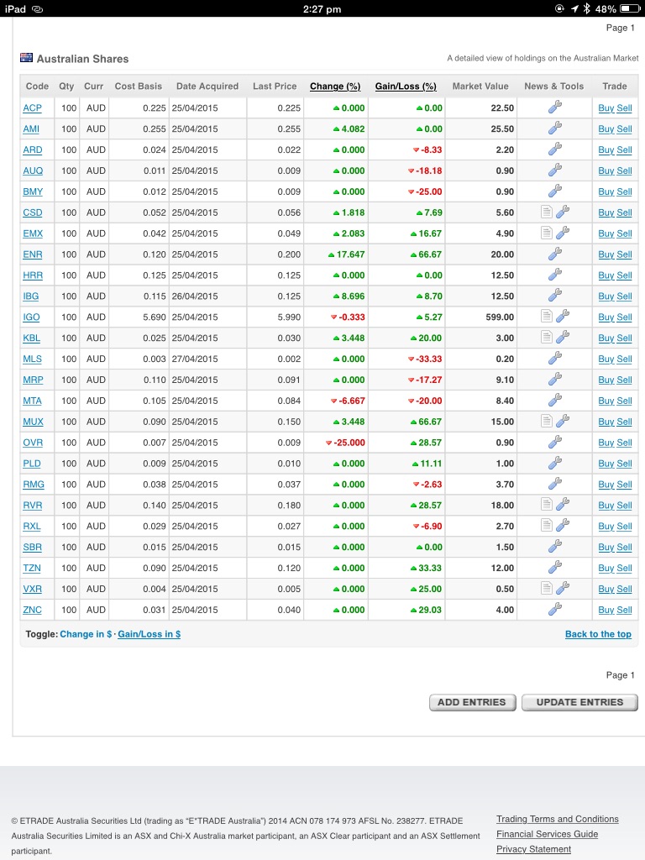Sell the ZNC holding
Viewport: 645px width, 860px height.
click(x=624, y=610)
